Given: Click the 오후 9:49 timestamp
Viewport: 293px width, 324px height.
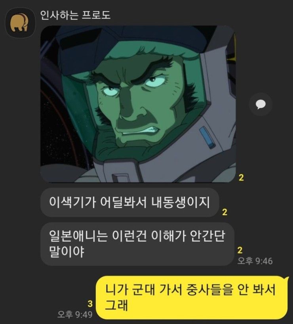Looking at the screenshot, I should tap(75, 314).
